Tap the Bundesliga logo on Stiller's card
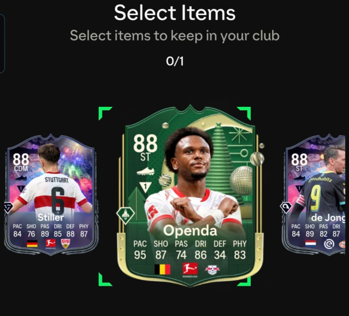This screenshot has width=349, height=316. 51,244
